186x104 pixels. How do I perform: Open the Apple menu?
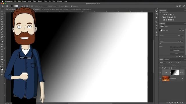pos(3,1)
